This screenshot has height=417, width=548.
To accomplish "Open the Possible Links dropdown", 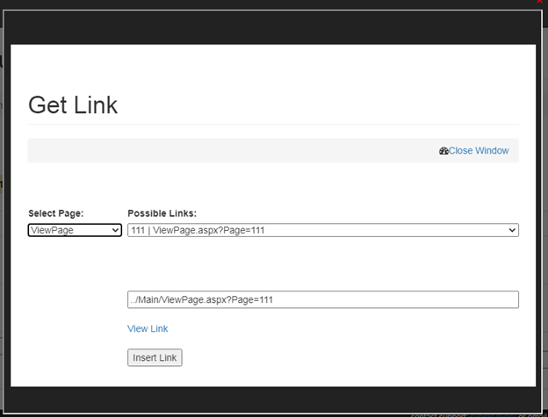I will [x=322, y=230].
